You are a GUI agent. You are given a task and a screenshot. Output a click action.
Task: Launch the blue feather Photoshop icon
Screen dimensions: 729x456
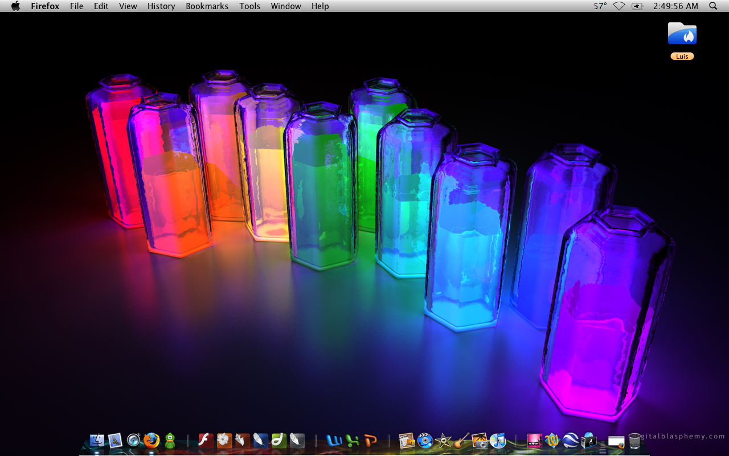tap(260, 441)
